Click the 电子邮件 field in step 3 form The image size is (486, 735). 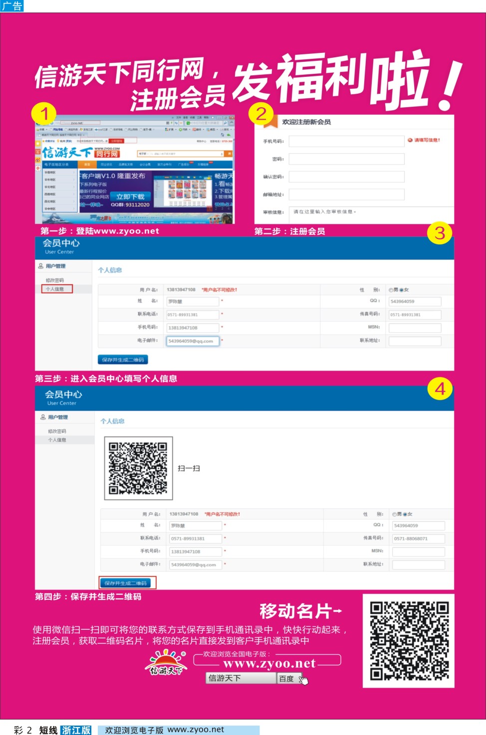click(x=193, y=341)
